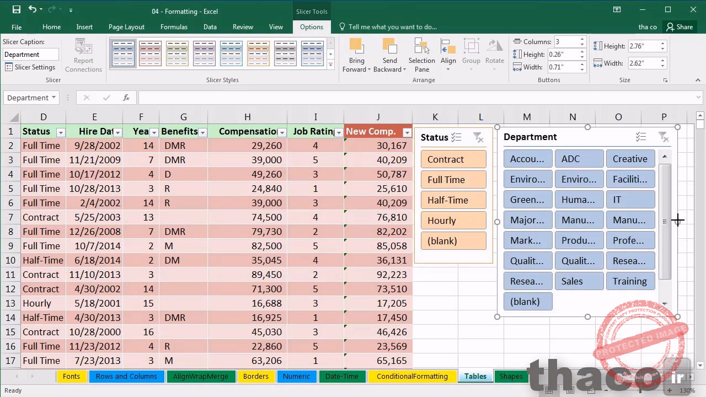Select the dark gray slicer style thumbnail
Screen dimensions: 706x397
click(x=285, y=53)
